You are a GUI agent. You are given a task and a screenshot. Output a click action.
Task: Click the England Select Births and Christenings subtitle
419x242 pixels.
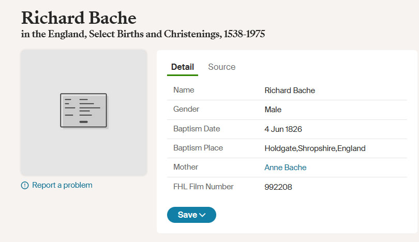tap(143, 34)
